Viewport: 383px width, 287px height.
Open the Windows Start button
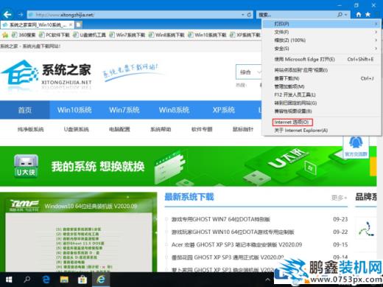(x=9, y=280)
